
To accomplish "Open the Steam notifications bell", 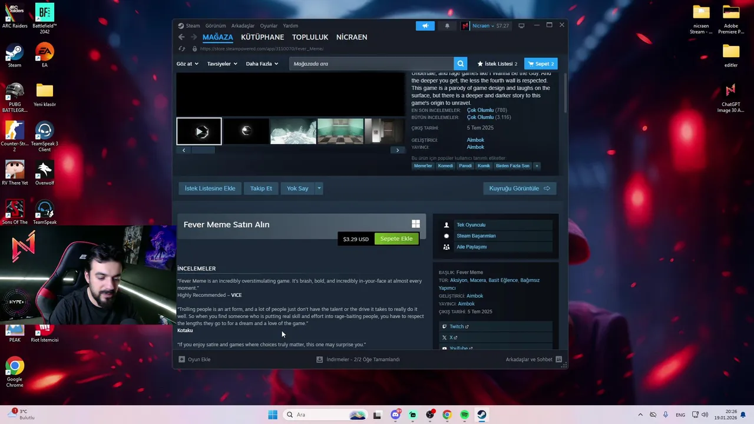I will pos(447,26).
